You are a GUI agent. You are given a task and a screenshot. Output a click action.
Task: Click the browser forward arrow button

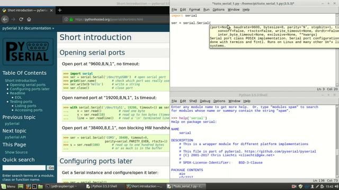[x=13, y=20]
